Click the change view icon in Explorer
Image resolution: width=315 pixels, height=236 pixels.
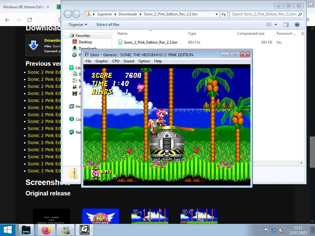pos(269,25)
